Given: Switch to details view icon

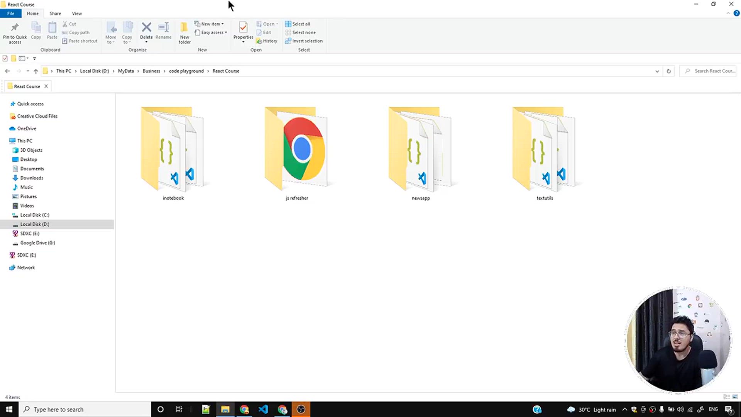Looking at the screenshot, I should click(727, 397).
